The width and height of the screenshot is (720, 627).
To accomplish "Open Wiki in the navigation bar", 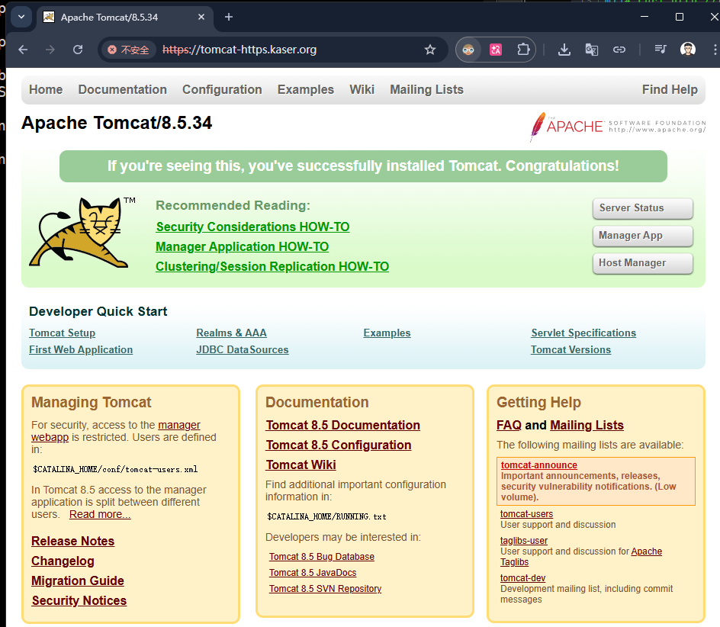I will tap(362, 89).
